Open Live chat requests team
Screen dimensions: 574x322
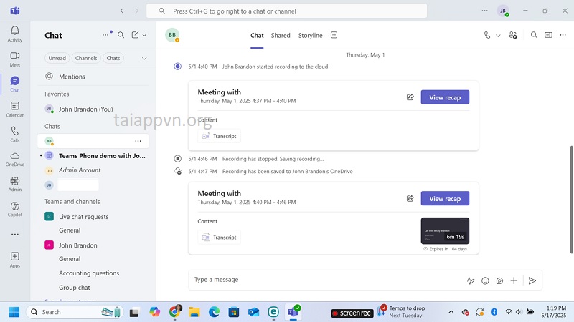(93, 217)
